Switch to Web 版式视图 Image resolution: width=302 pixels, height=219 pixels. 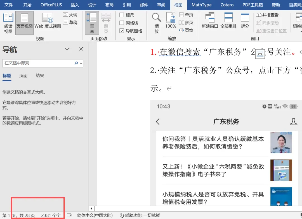tap(48, 21)
